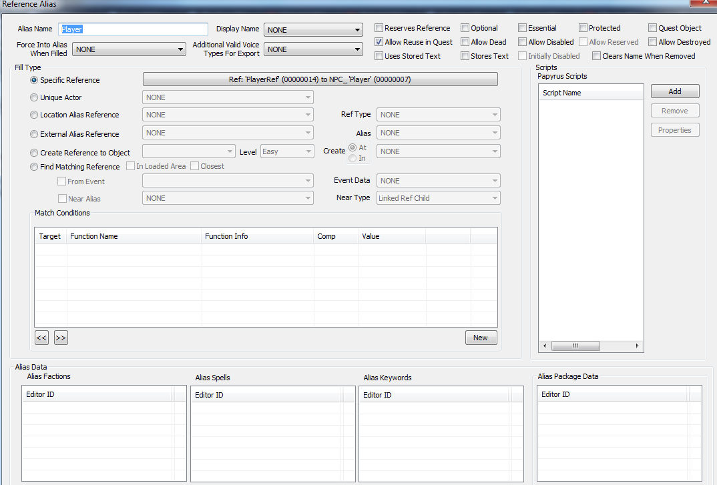Click the Function Name column header
The width and height of the screenshot is (717, 485).
134,236
